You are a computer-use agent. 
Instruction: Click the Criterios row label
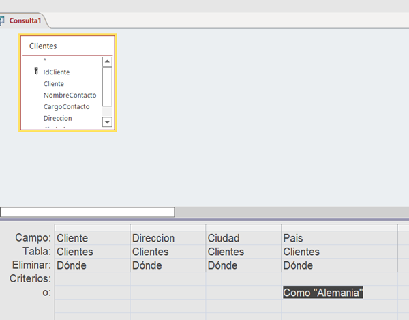point(30,278)
